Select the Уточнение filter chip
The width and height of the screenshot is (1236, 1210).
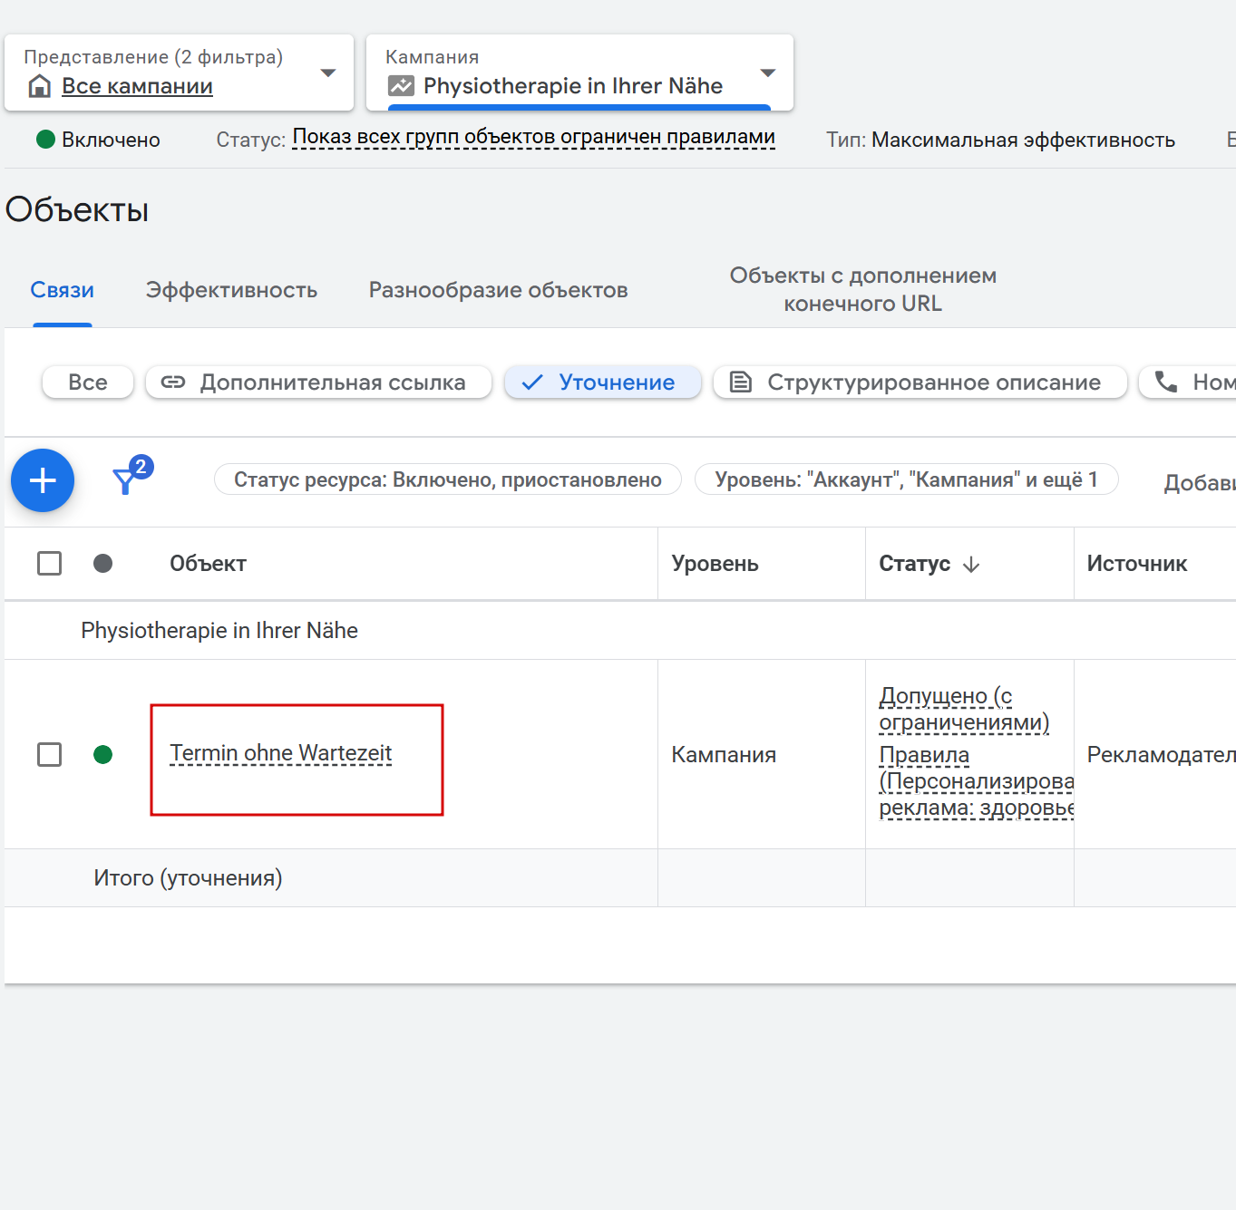click(603, 382)
